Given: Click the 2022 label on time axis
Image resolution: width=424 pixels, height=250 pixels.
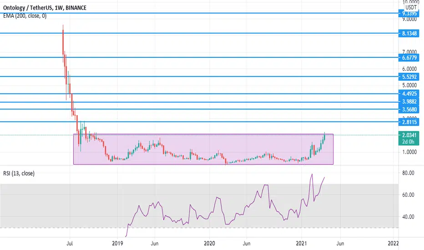Looking at the screenshot, I should (x=393, y=244).
